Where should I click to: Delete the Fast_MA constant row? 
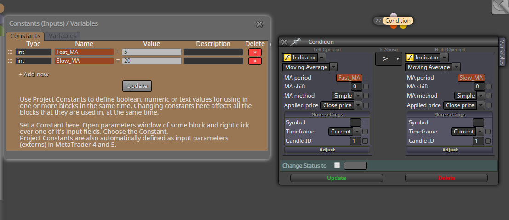[x=255, y=52]
